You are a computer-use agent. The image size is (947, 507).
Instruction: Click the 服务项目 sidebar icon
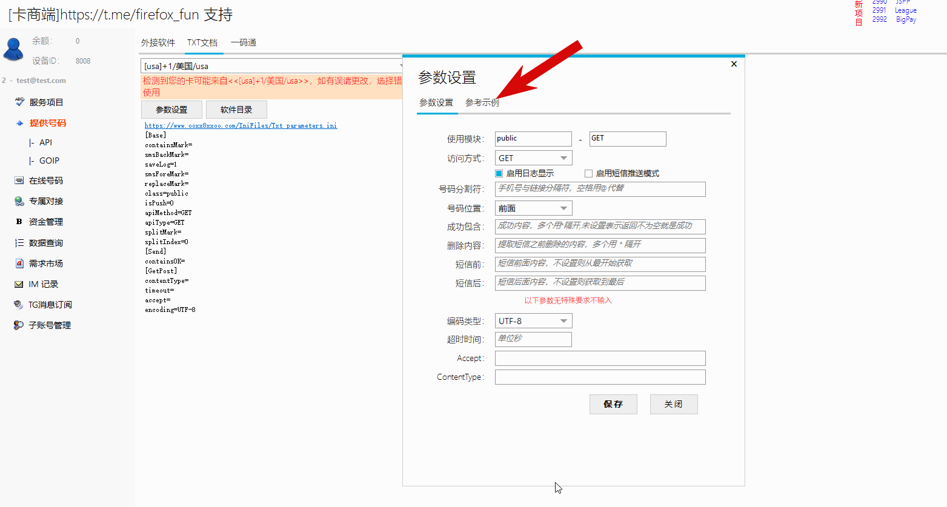coord(19,102)
